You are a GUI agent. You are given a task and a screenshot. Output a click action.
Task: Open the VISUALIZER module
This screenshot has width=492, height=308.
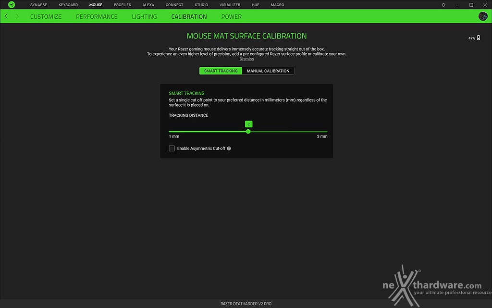pyautogui.click(x=230, y=5)
